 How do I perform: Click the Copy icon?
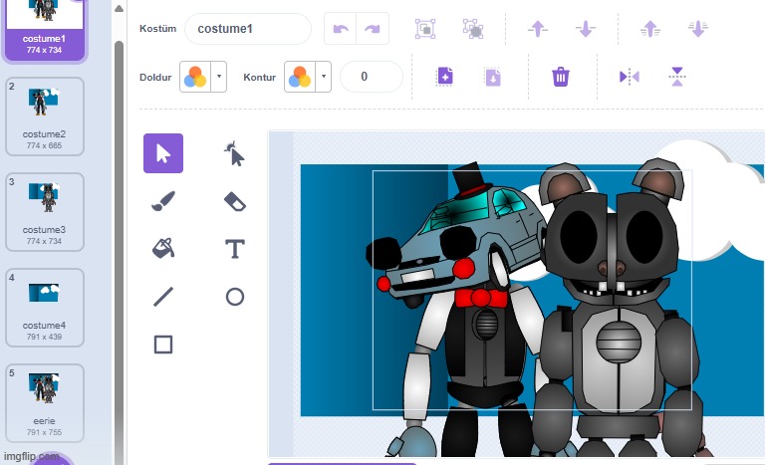click(444, 77)
